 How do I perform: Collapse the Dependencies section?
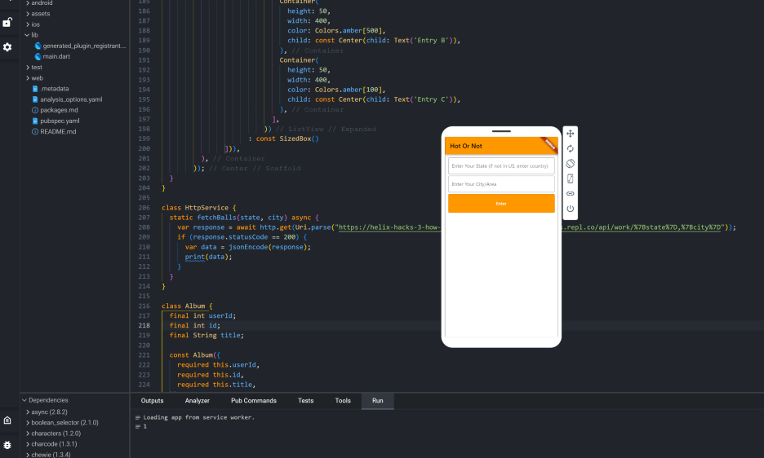tap(24, 400)
